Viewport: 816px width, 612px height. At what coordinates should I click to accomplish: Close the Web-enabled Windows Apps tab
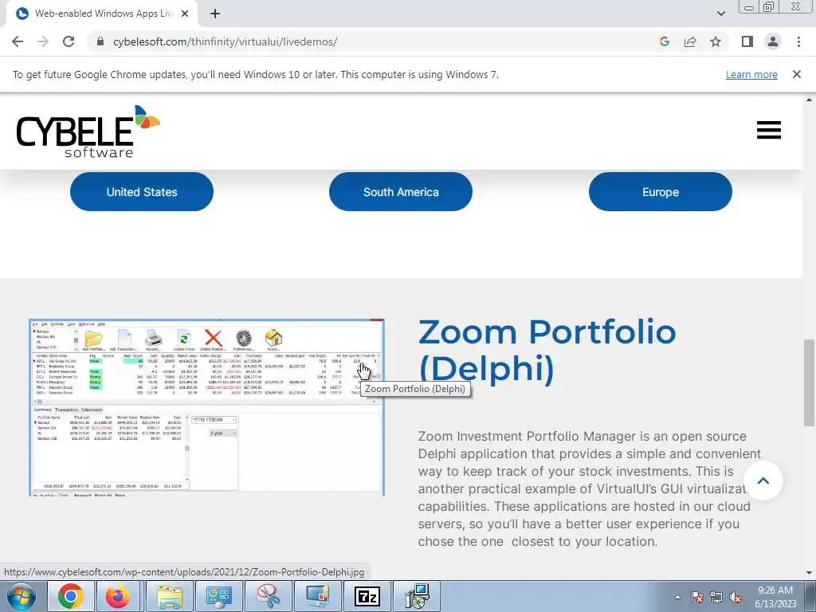pyautogui.click(x=185, y=14)
